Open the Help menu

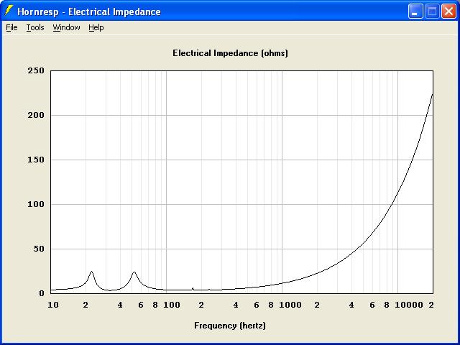coord(96,27)
